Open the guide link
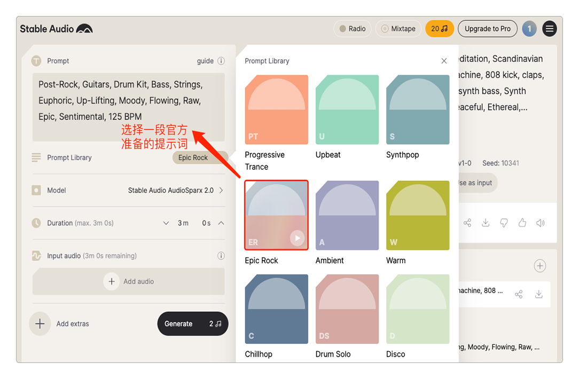The image size is (579, 379). pos(205,61)
